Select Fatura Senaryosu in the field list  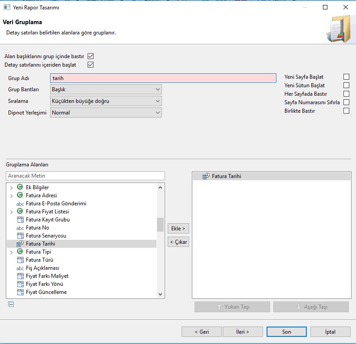point(47,236)
